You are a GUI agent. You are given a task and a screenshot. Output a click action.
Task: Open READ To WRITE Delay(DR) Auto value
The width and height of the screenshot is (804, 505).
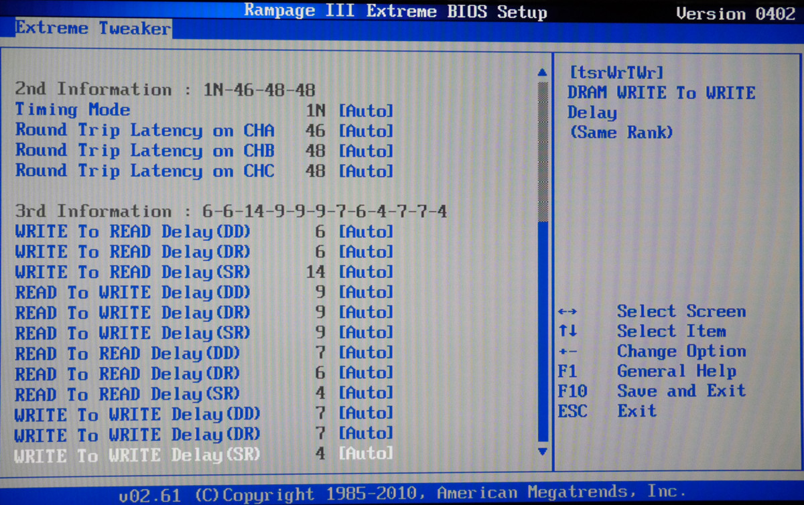(x=366, y=313)
